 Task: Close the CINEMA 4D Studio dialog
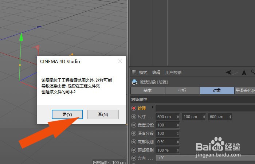pyautogui.click(x=120, y=61)
